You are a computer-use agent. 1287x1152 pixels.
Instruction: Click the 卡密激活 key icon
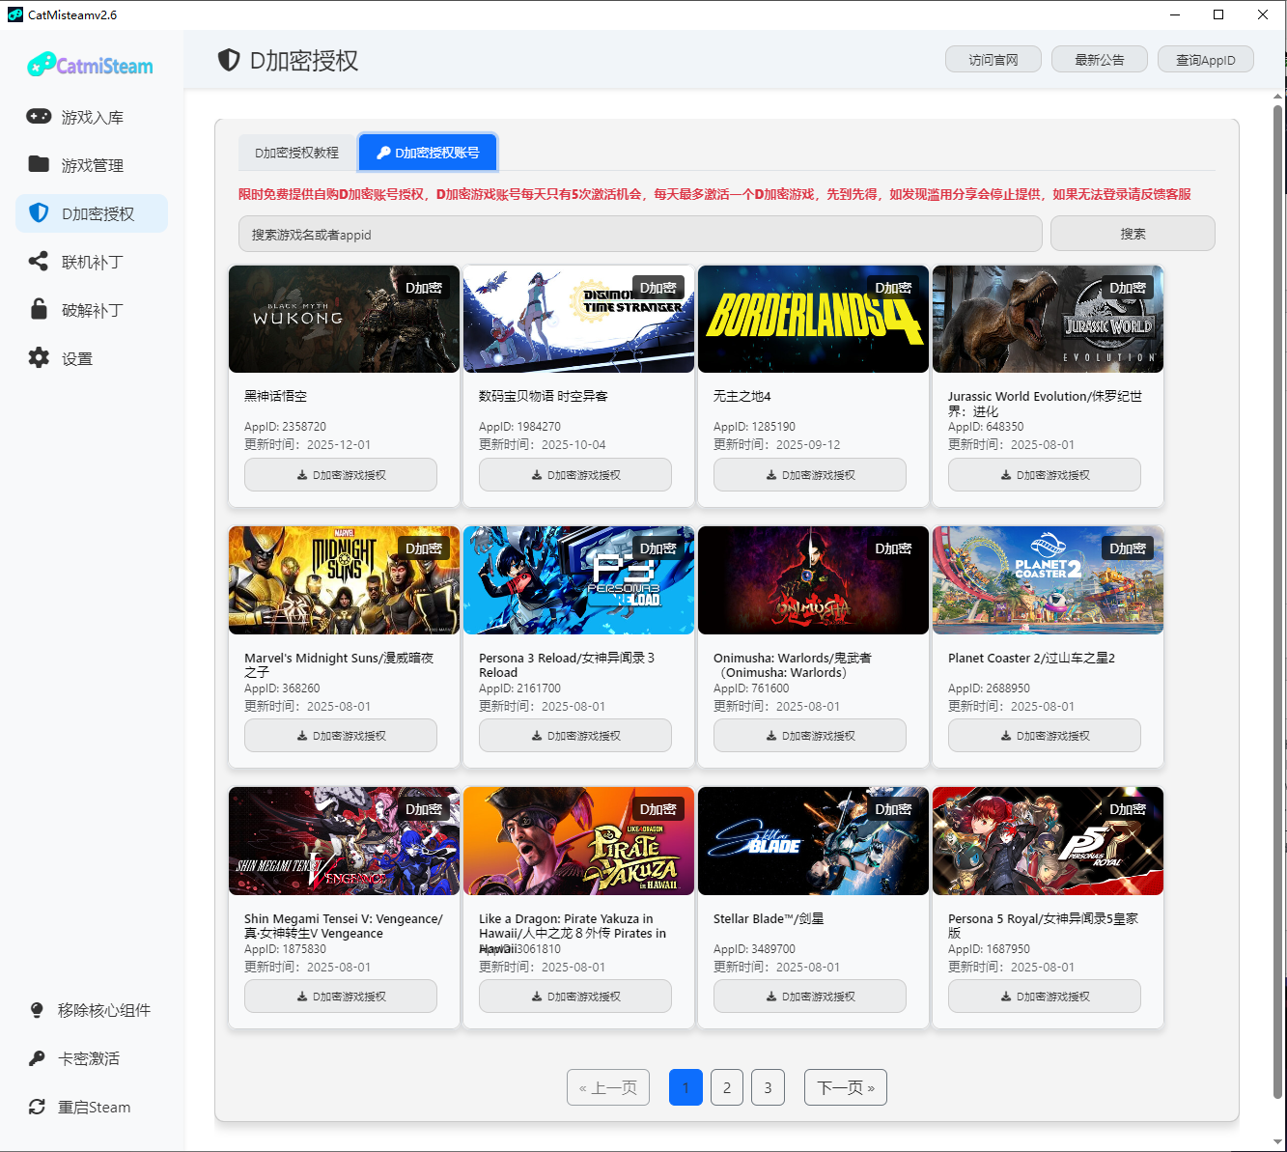click(38, 1057)
